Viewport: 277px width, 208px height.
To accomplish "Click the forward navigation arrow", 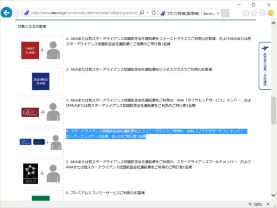I will (x=17, y=13).
